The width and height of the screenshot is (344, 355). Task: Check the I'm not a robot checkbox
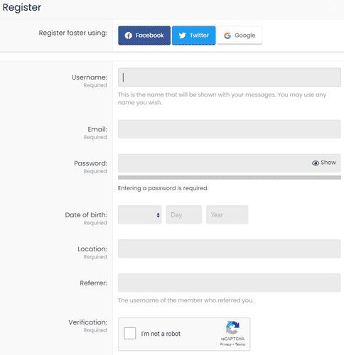pos(129,334)
